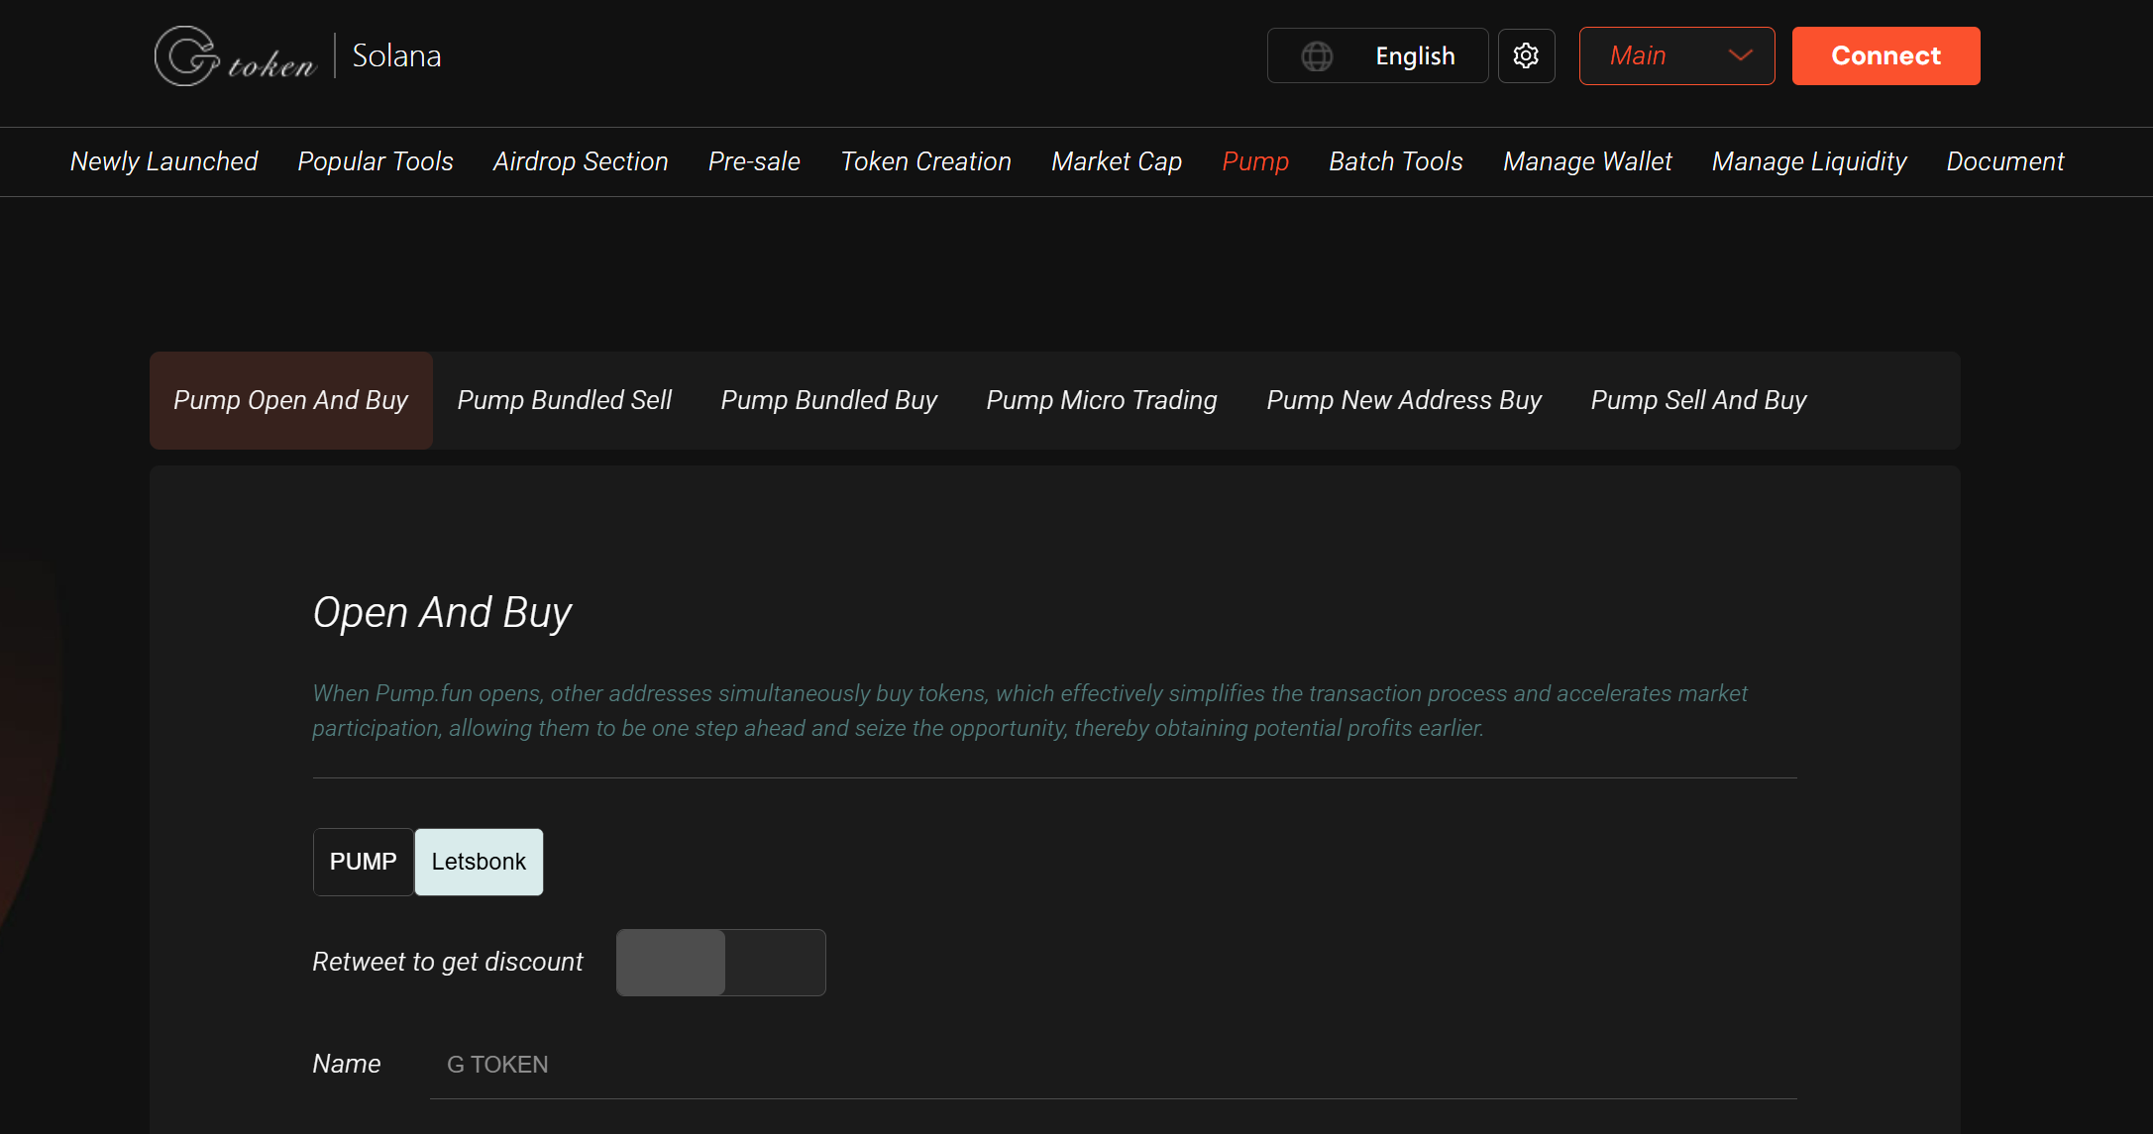Viewport: 2153px width, 1134px height.
Task: Enable the Retweet to get discount toggle
Action: click(x=720, y=962)
